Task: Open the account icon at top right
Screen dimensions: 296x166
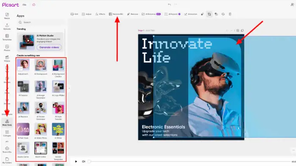Action: (292, 5)
